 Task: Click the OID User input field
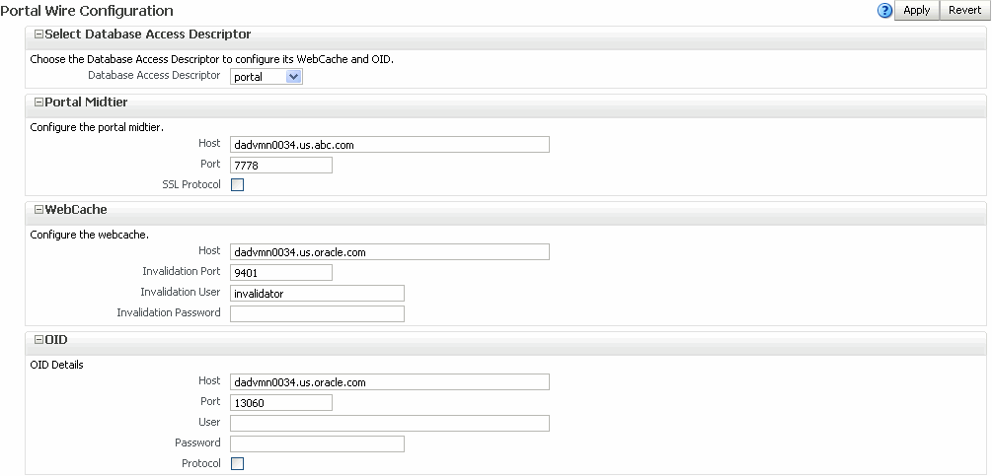click(x=389, y=423)
